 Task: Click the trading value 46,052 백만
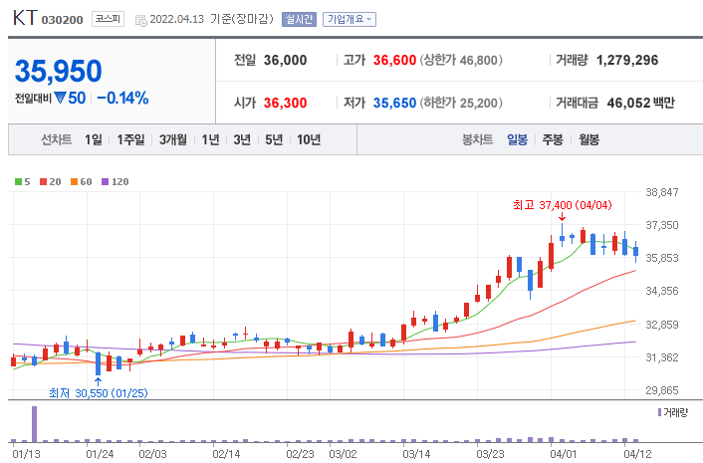[640, 104]
